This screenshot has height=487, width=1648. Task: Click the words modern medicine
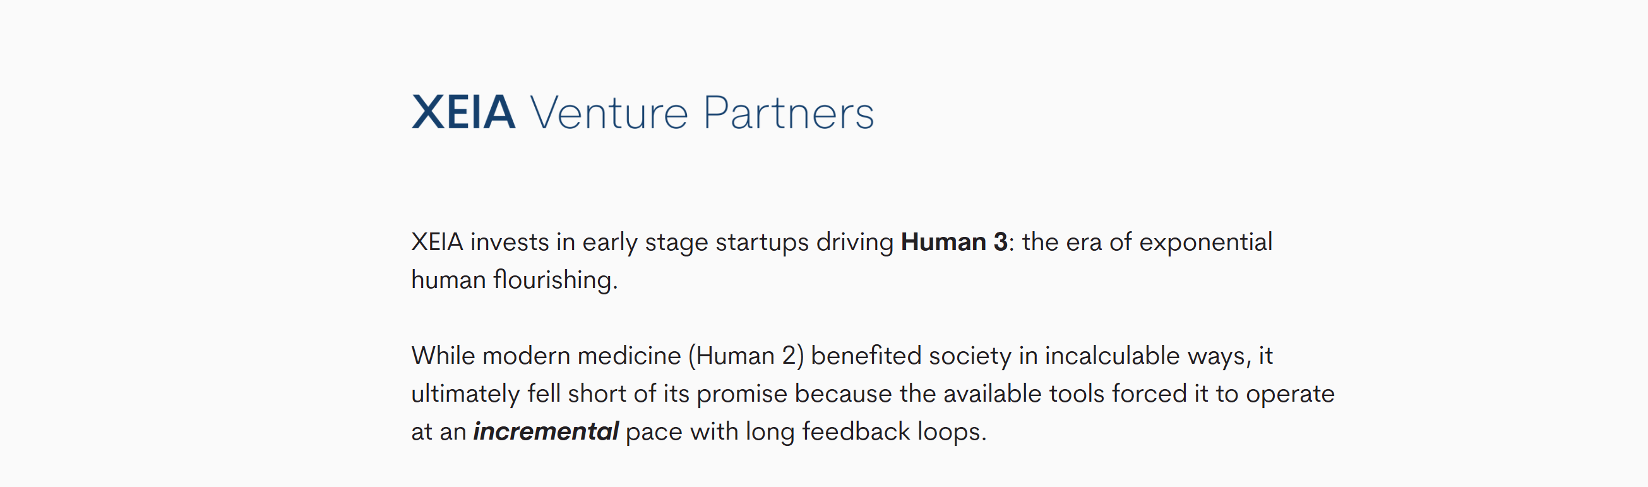tap(582, 356)
